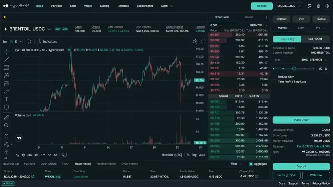This screenshot has height=187, width=333.
Task: Open wallet address 0xCDa7...3130 dropdown
Action: pyautogui.click(x=289, y=6)
